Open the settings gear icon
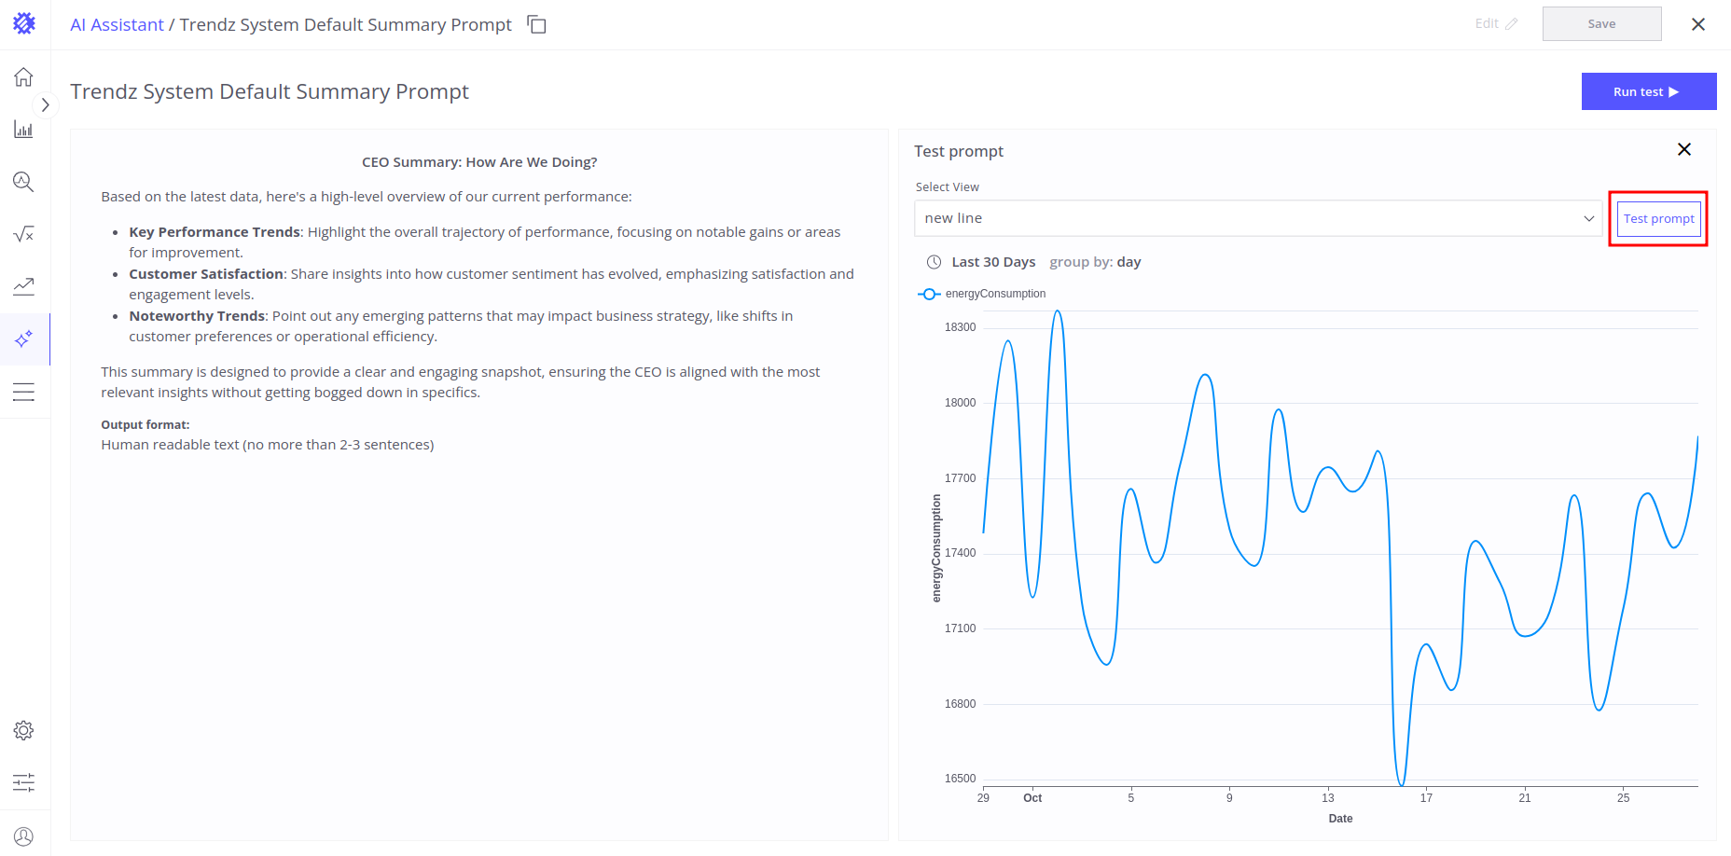Screen dimensions: 1731x856 [x=23, y=730]
